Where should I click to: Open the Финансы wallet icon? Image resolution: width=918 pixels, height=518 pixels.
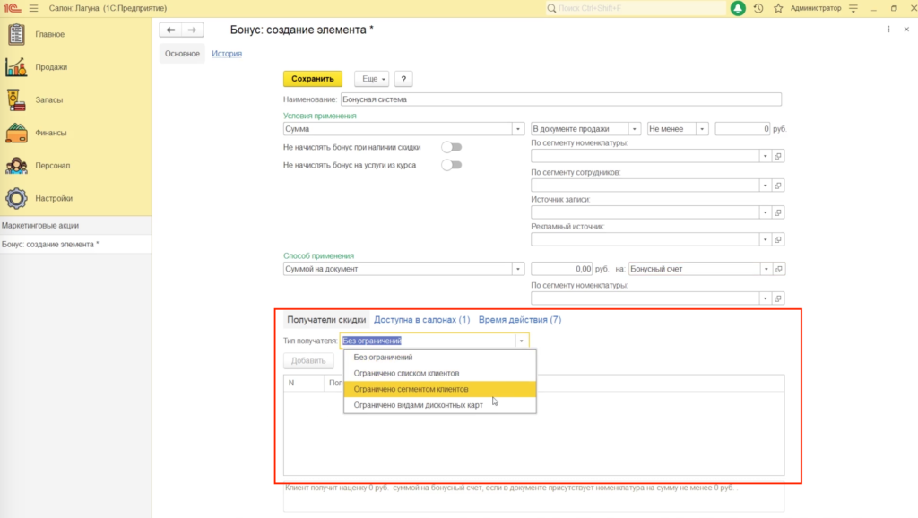click(16, 133)
